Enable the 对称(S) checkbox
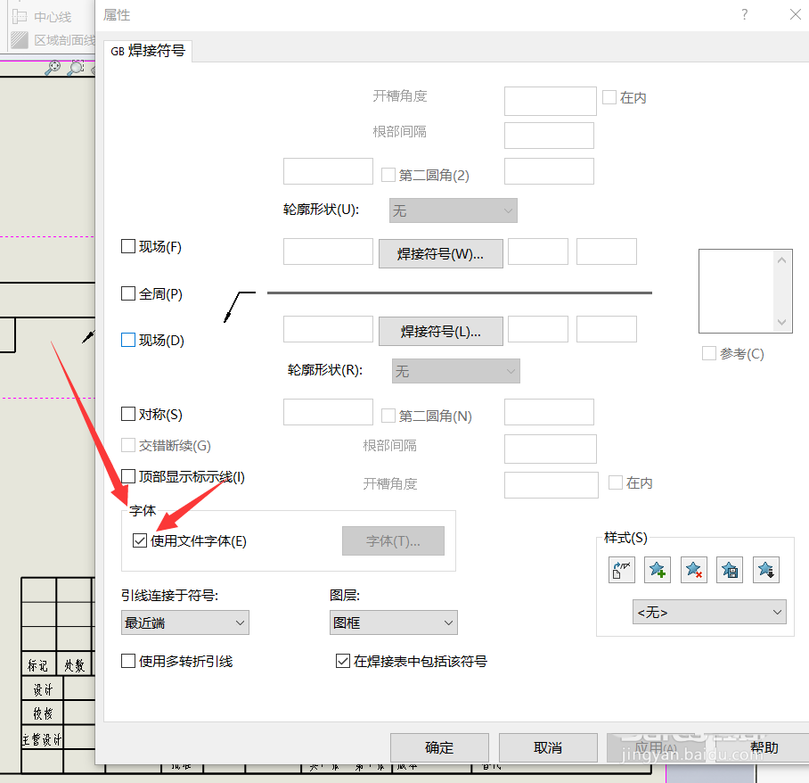 point(128,414)
